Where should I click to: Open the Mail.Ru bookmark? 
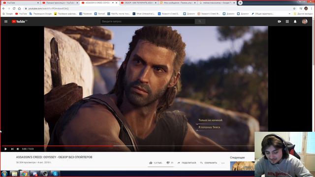tap(119, 14)
